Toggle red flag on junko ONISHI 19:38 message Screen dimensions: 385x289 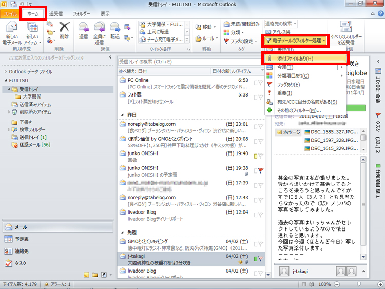coord(261,170)
